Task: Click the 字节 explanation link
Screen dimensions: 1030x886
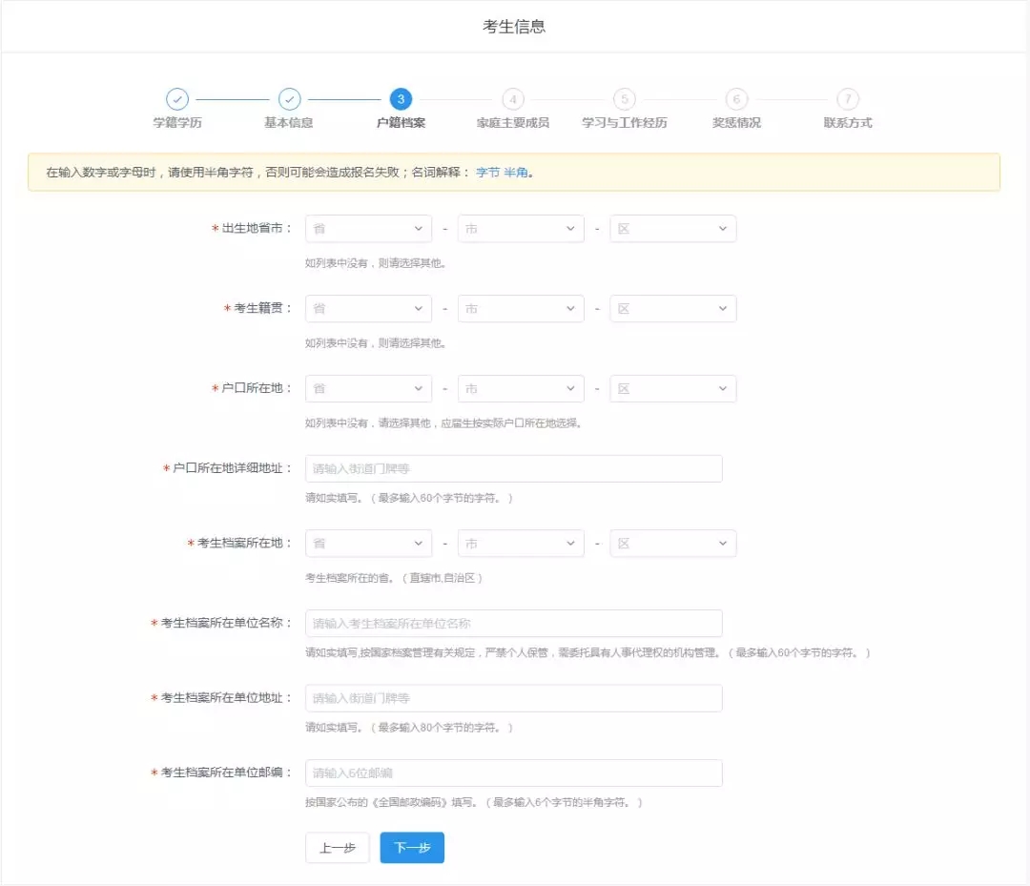Action: point(487,173)
